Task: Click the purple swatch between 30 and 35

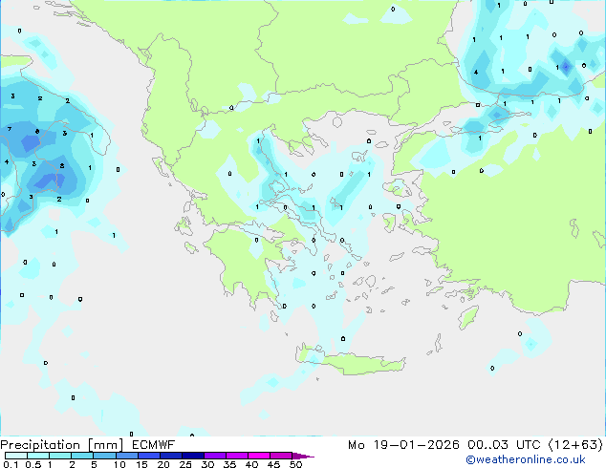Action: tap(215, 456)
